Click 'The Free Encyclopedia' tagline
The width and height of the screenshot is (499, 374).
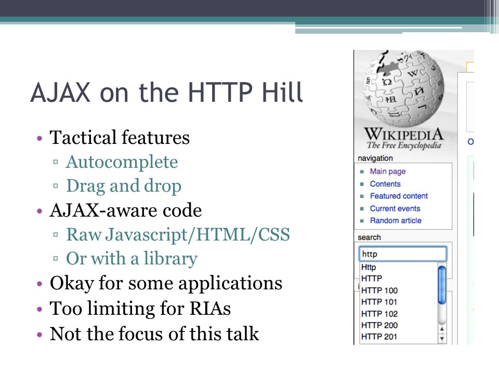click(404, 145)
